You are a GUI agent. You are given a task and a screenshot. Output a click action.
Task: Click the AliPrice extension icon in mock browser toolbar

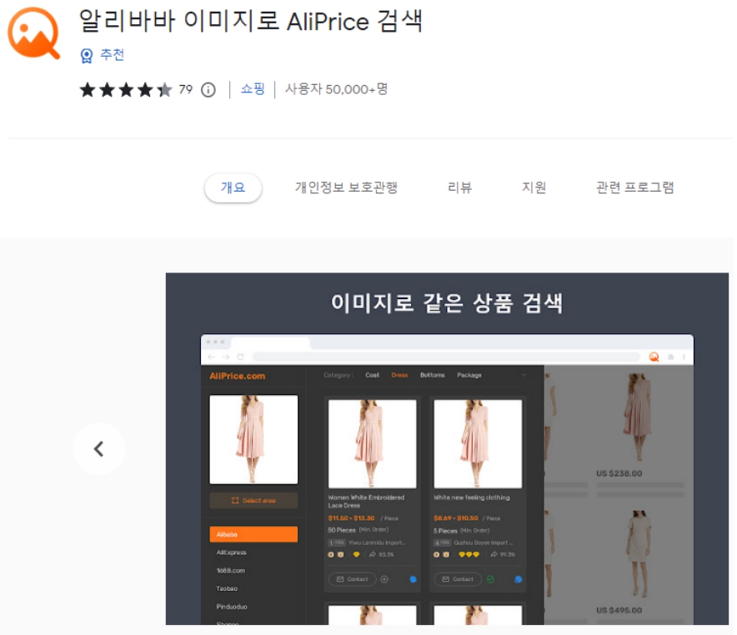click(x=654, y=357)
